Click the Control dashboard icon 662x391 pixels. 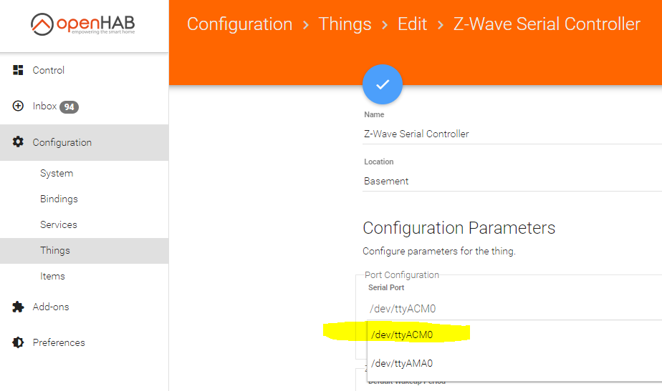tap(18, 70)
